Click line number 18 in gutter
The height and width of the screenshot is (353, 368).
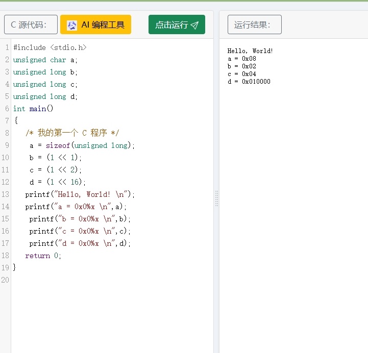click(x=5, y=256)
